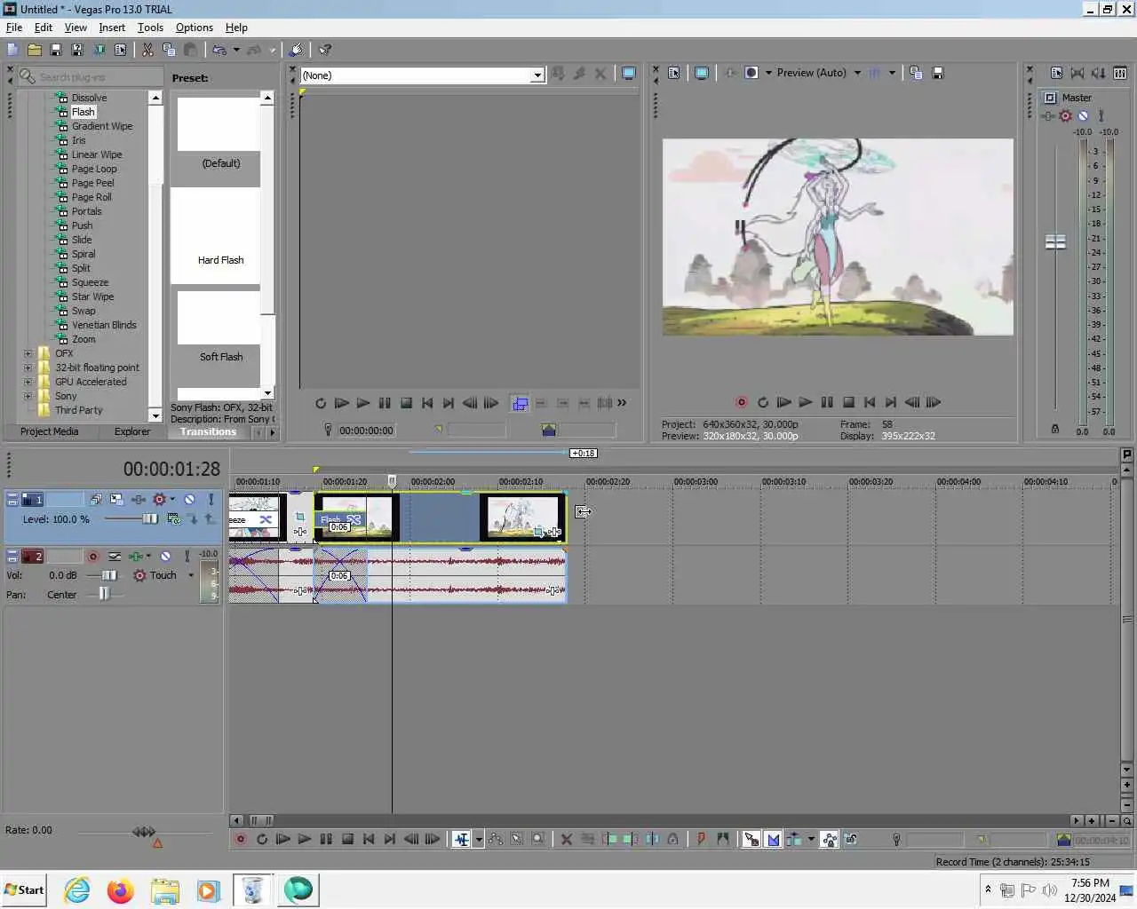Viewport: 1137px width, 909px height.
Task: Select the Soft Flash preset
Action: [x=219, y=328]
